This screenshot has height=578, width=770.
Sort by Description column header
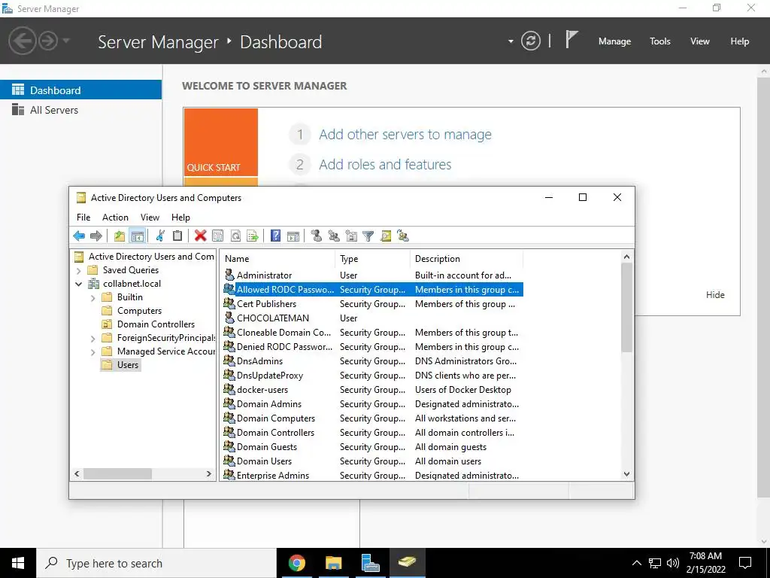466,259
